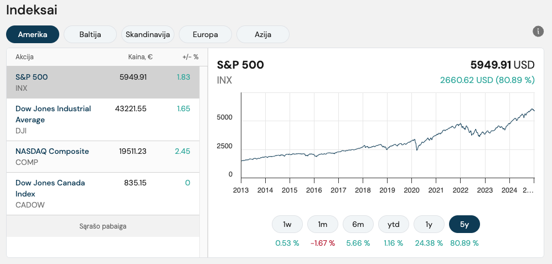Open Dow Jones Industrial Average row
Screen dimensions: 552x264
point(103,120)
